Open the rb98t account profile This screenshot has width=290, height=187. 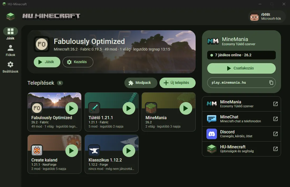pyautogui.click(x=267, y=17)
